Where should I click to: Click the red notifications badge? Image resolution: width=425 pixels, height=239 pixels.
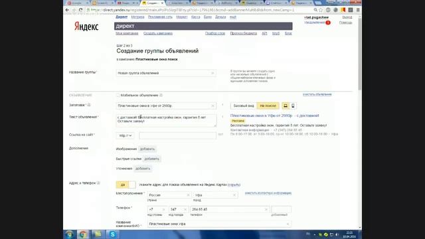tap(328, 23)
